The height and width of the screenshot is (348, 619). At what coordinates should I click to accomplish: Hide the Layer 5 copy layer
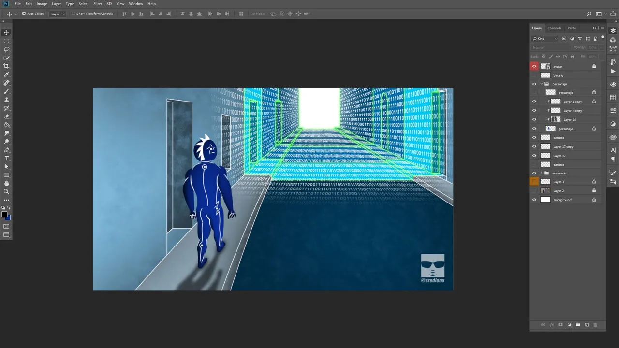tap(534, 101)
